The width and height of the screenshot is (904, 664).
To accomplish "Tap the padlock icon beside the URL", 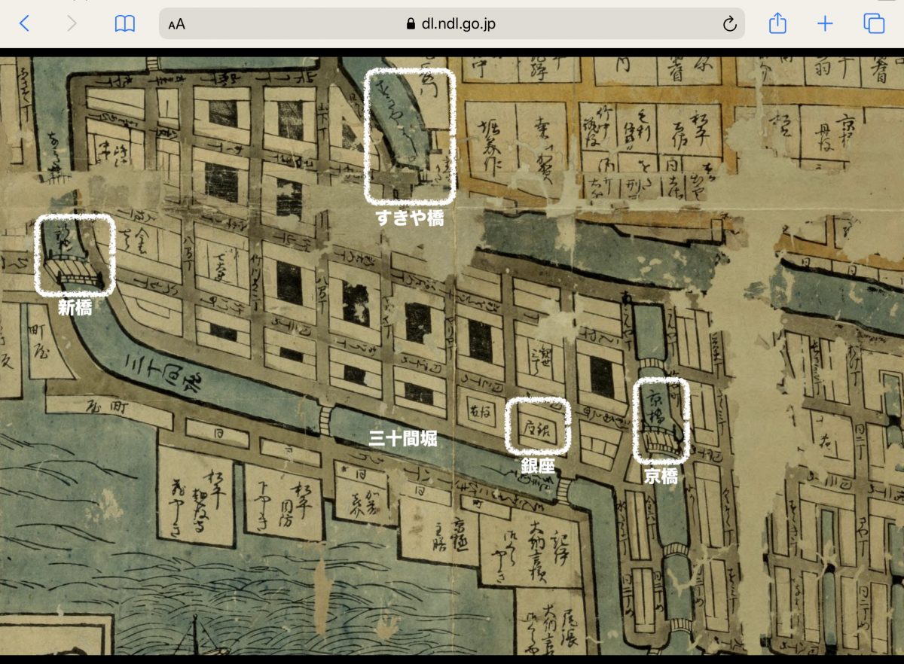I will (x=411, y=24).
